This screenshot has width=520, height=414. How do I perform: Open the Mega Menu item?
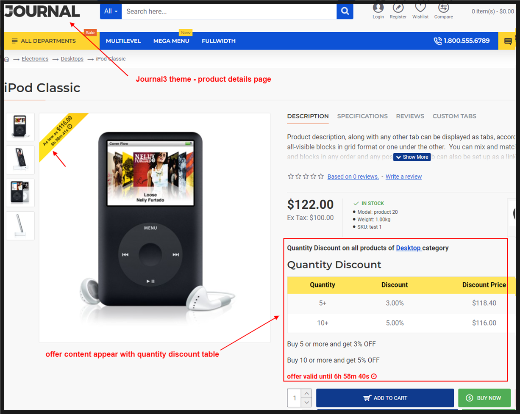171,41
